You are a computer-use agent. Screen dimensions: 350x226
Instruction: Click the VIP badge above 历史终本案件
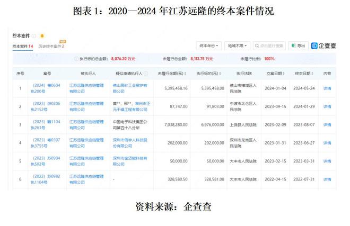click(63, 41)
